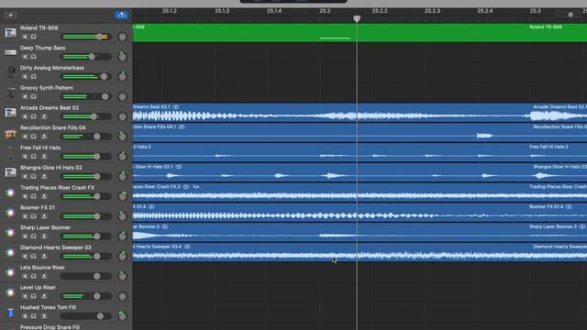This screenshot has height=330, width=587.
Task: Toggle the blue catch playhead button
Action: [121, 15]
